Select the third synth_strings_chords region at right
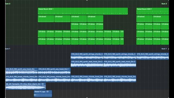The width and height of the screenshot is (174, 98). [153, 56]
